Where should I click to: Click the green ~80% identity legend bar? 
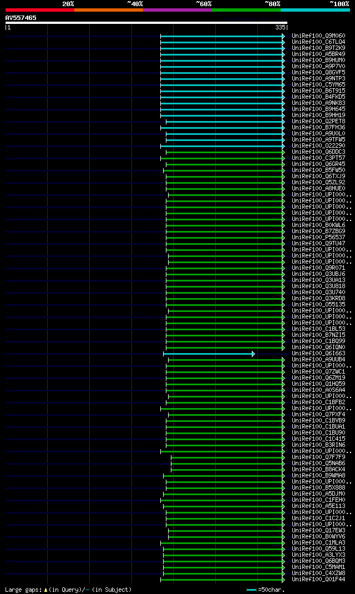(x=246, y=10)
